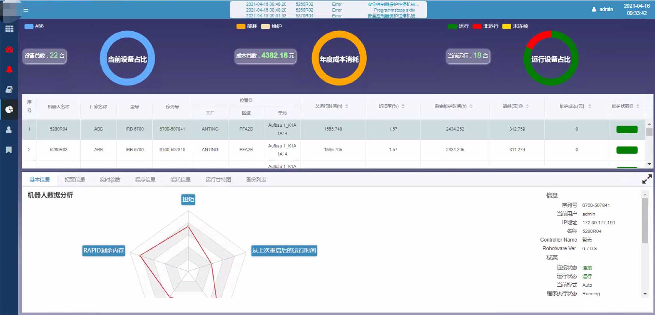The height and width of the screenshot is (315, 655).
Task: Toggle the hamburger menu in header
Action: [x=26, y=10]
